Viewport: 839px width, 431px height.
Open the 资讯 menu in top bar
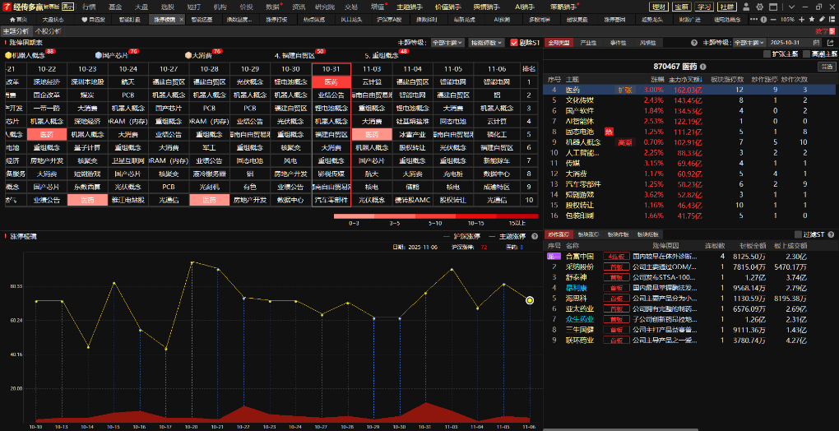click(299, 7)
